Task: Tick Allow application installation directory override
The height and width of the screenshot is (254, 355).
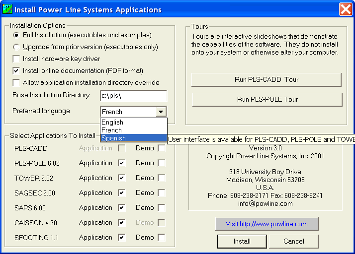Action: pos(16,83)
